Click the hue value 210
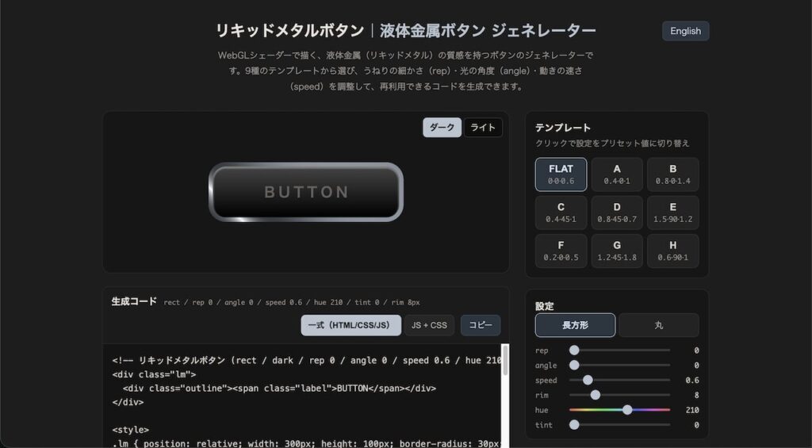The height and width of the screenshot is (448, 812). click(691, 410)
